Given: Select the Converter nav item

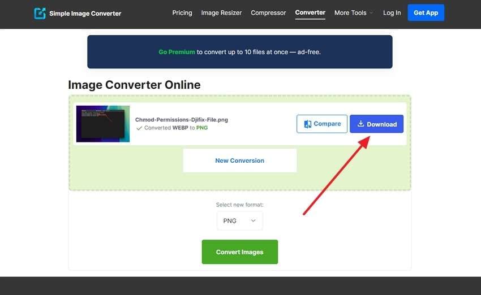Looking at the screenshot, I should [x=310, y=12].
